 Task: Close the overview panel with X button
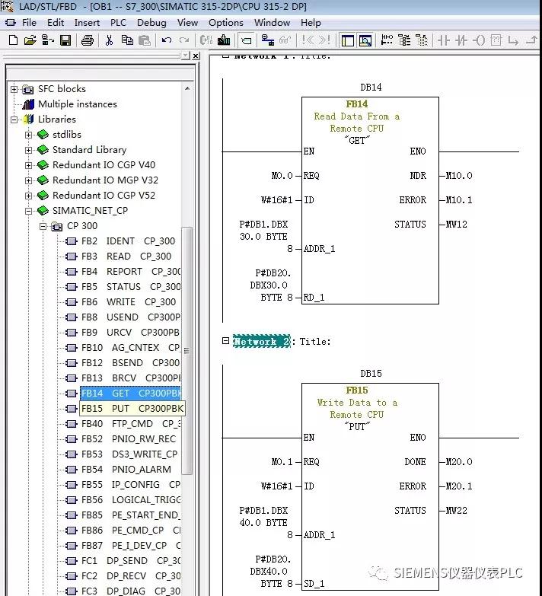[196, 56]
